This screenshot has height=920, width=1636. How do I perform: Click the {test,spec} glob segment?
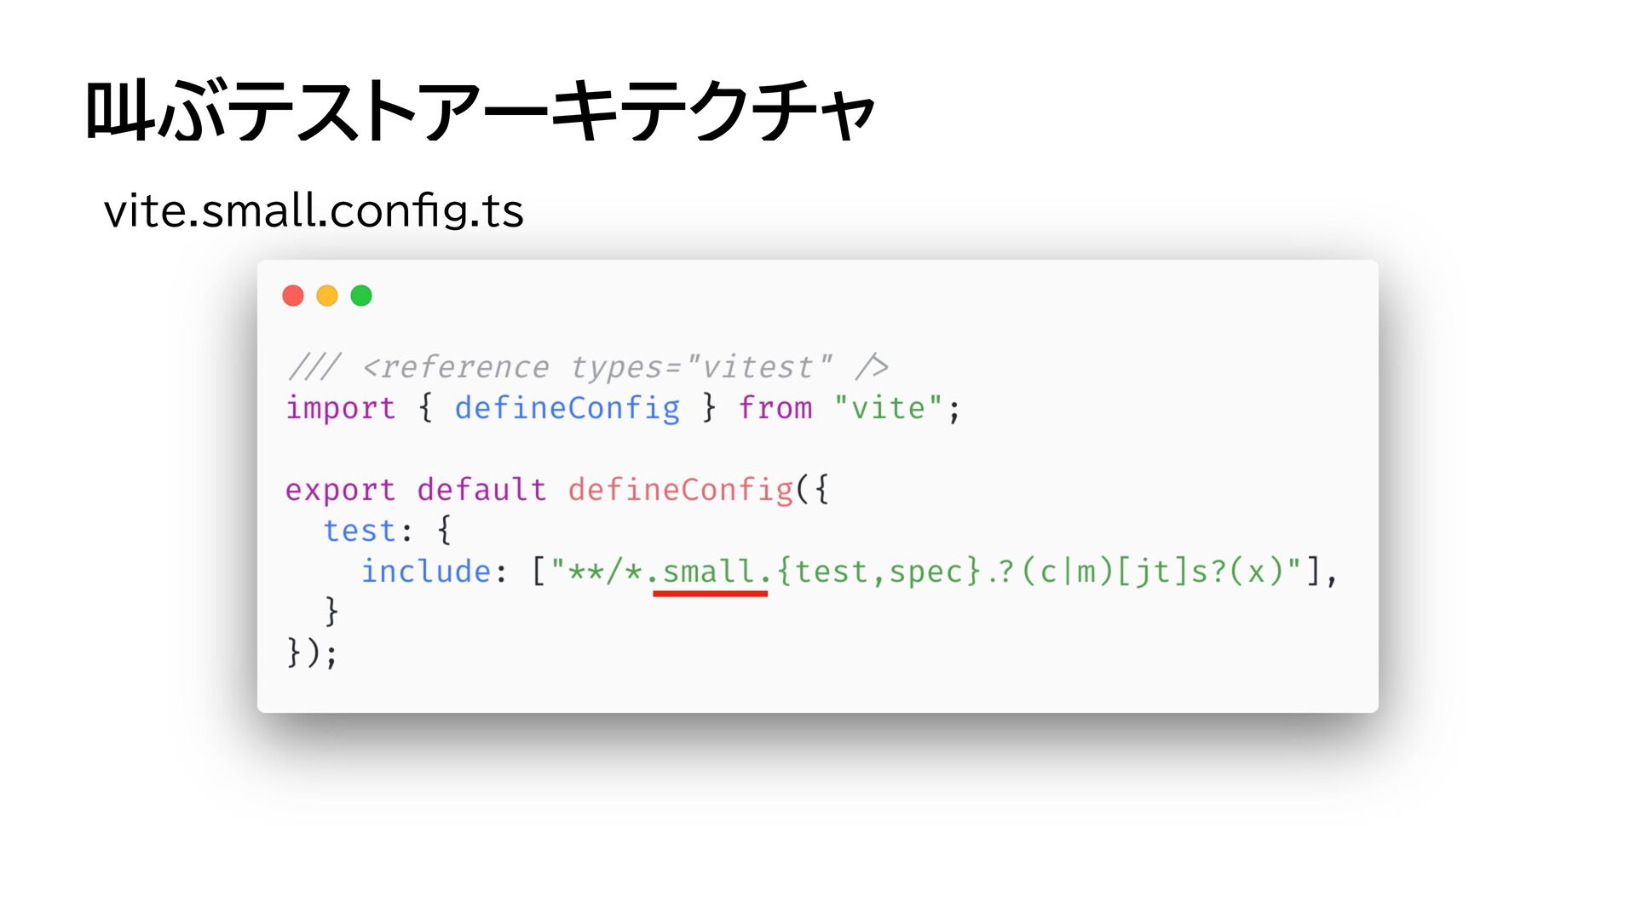click(879, 572)
